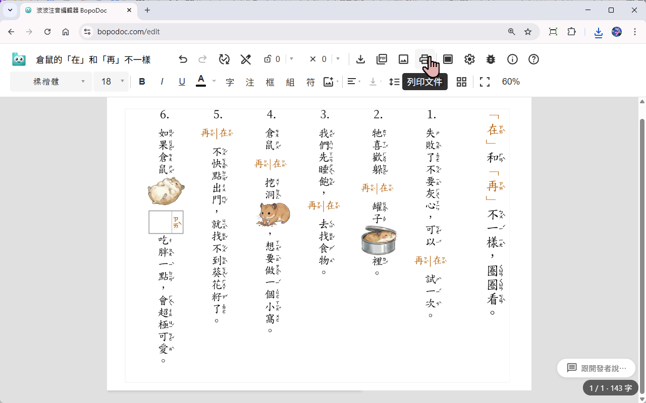This screenshot has width=646, height=403.
Task: Open the 符 symbol picker
Action: click(310, 82)
